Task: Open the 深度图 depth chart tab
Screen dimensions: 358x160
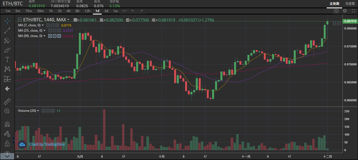Action: pyautogui.click(x=350, y=4)
